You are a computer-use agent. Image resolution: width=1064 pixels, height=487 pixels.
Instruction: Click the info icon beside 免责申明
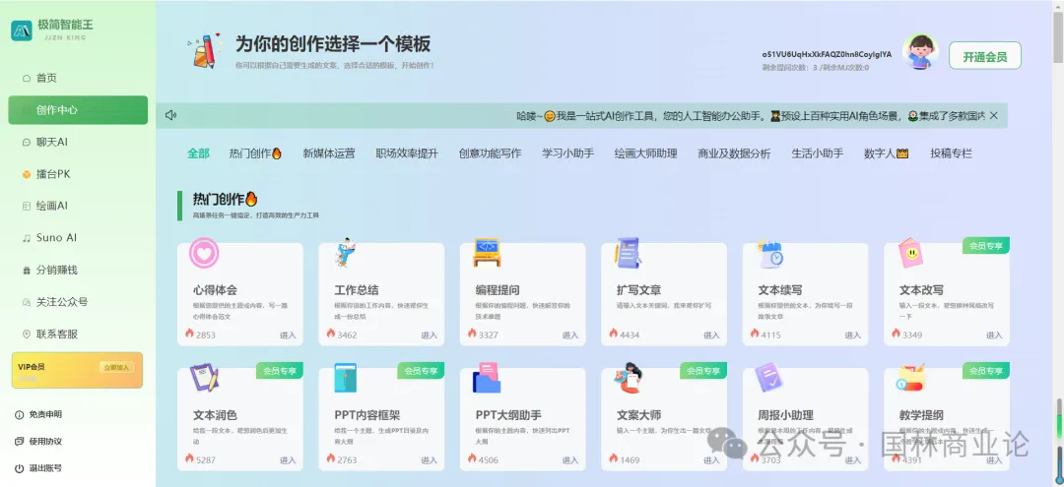19,414
